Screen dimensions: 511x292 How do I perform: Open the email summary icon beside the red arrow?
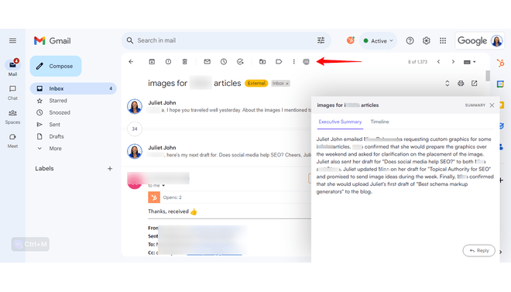pyautogui.click(x=306, y=62)
